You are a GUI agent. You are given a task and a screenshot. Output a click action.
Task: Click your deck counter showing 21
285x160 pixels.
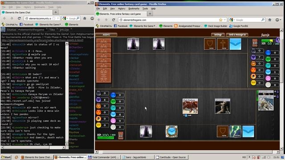click(x=121, y=136)
